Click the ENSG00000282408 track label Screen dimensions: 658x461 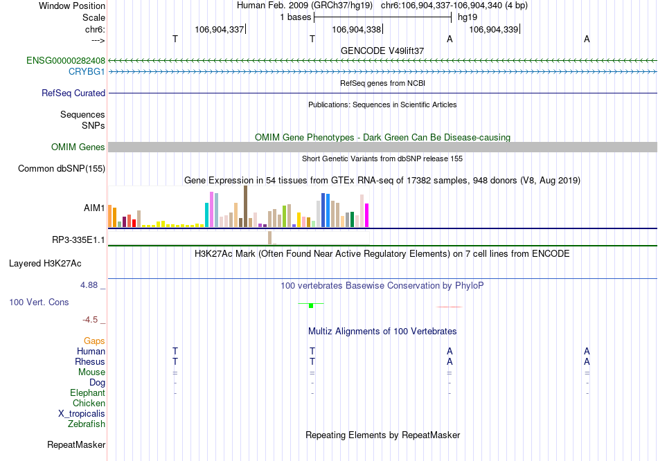pyautogui.click(x=66, y=61)
